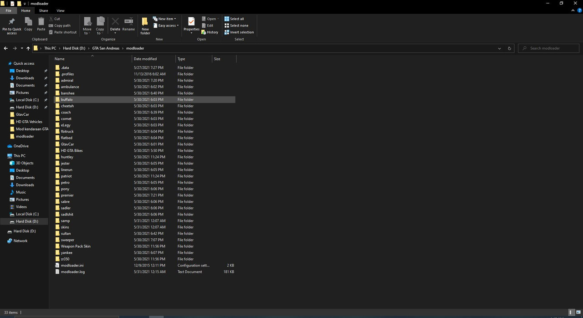Open the Recent locations dropdown
Viewport: 583px width, 318px height.
tap(21, 48)
